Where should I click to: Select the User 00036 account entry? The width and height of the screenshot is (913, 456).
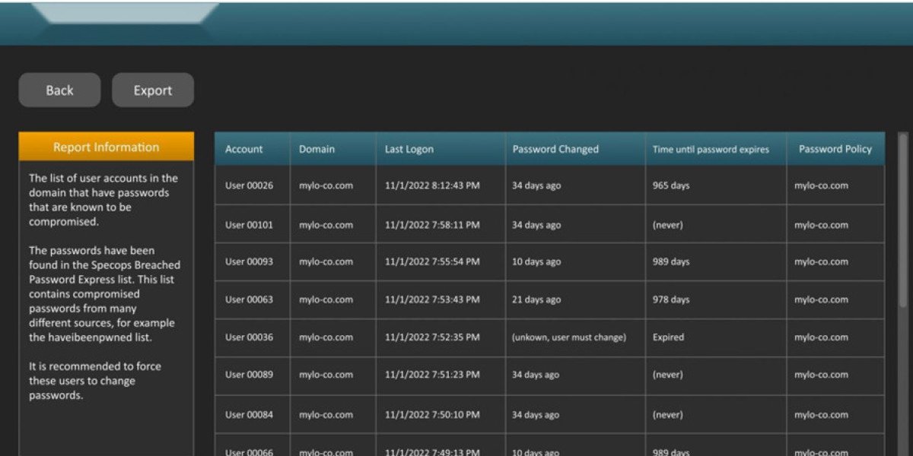tap(243, 337)
